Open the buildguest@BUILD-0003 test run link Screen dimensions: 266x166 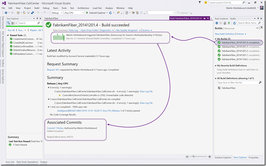[x=88, y=111]
